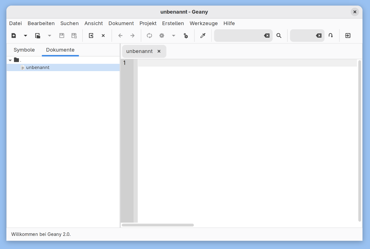Click the Save all files icon
The height and width of the screenshot is (249, 370).
[x=74, y=36]
